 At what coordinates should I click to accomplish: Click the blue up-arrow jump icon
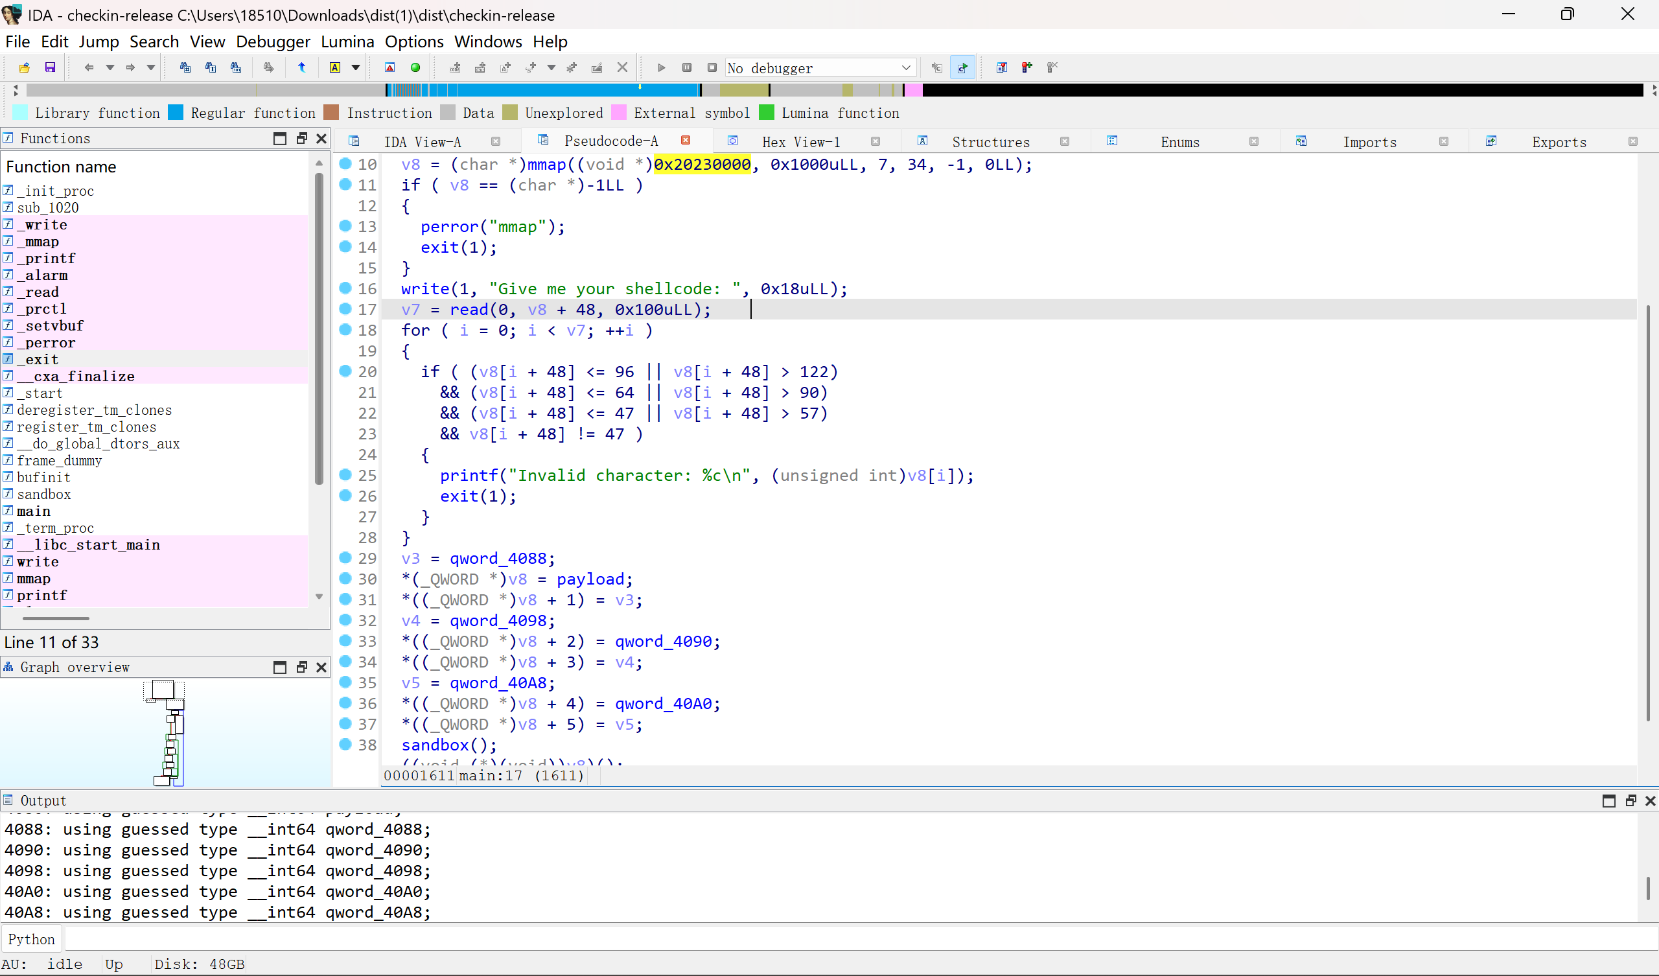coord(302,67)
